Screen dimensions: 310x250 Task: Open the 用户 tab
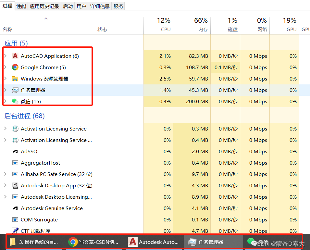click(81, 6)
